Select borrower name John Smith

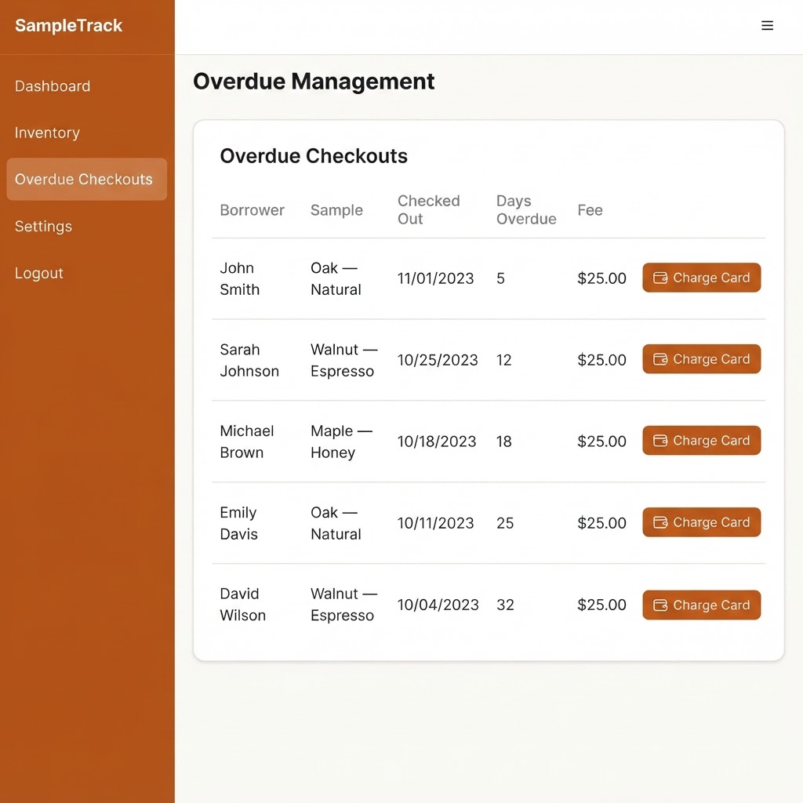[x=240, y=278]
